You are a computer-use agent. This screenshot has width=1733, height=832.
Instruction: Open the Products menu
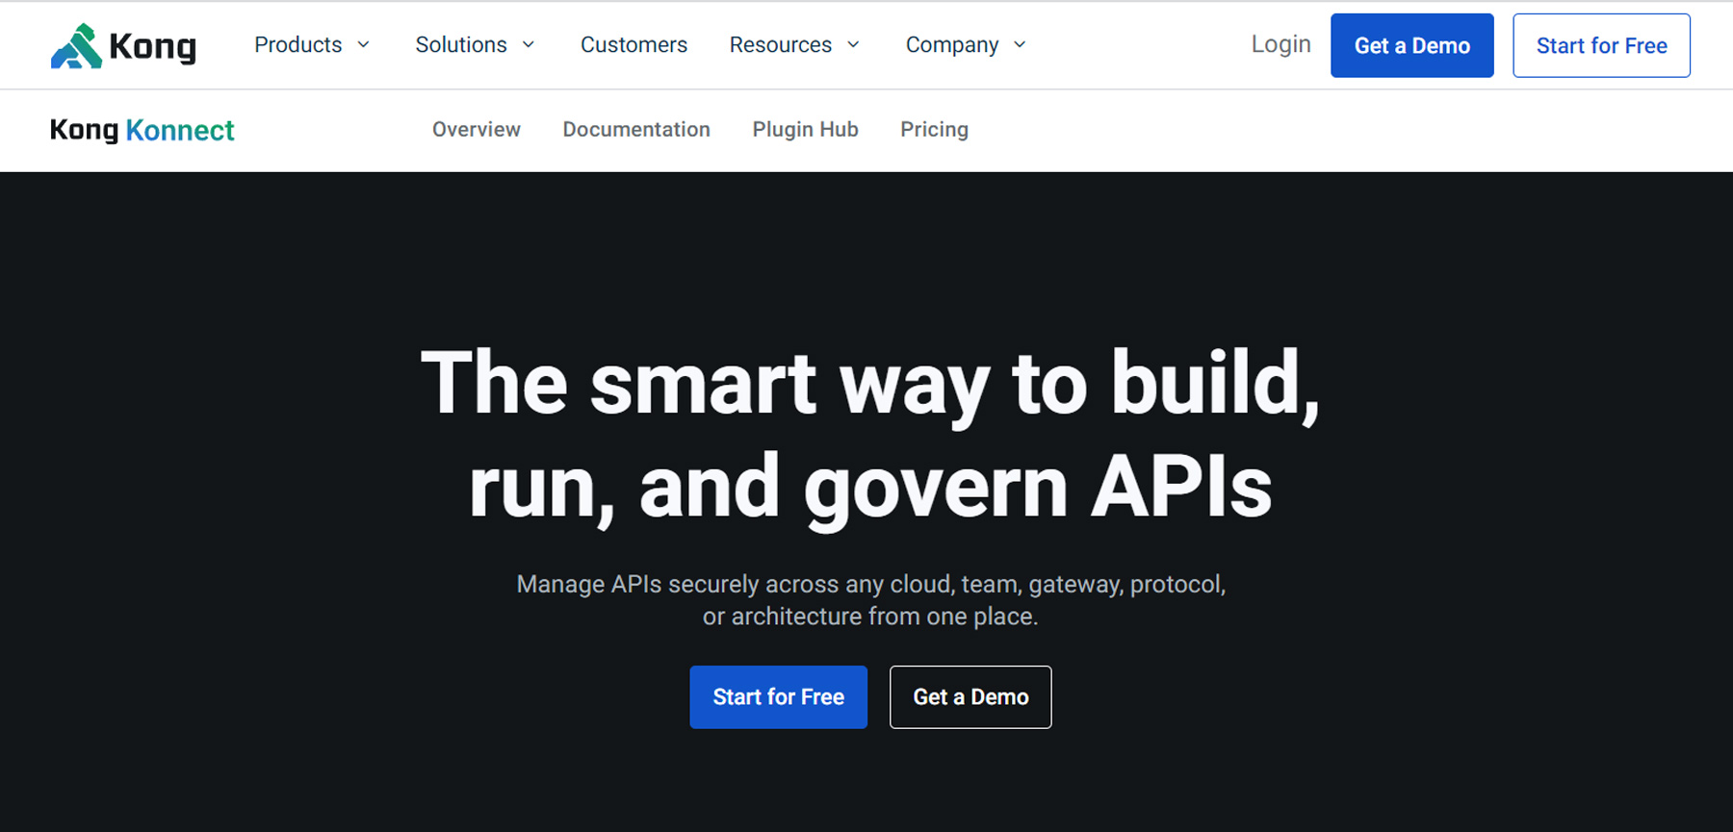click(298, 45)
